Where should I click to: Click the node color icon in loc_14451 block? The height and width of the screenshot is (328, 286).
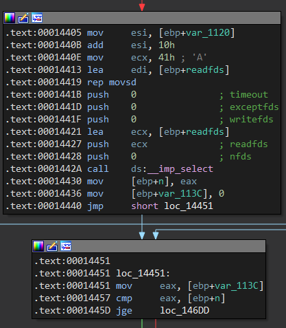pyautogui.click(x=38, y=246)
